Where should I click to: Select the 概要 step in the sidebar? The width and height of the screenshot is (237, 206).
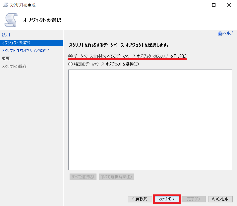pos(6,59)
